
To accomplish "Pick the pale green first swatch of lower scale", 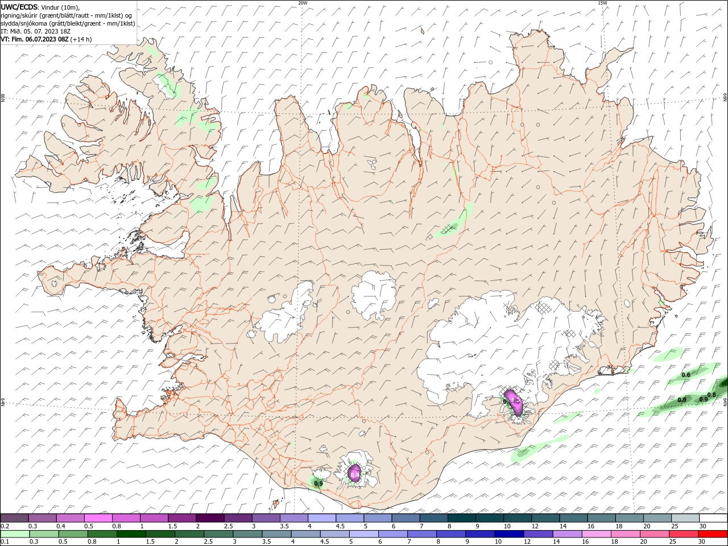I will (14, 534).
